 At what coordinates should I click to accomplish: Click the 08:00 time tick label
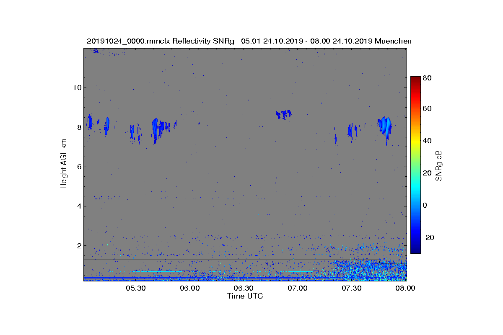pos(405,288)
